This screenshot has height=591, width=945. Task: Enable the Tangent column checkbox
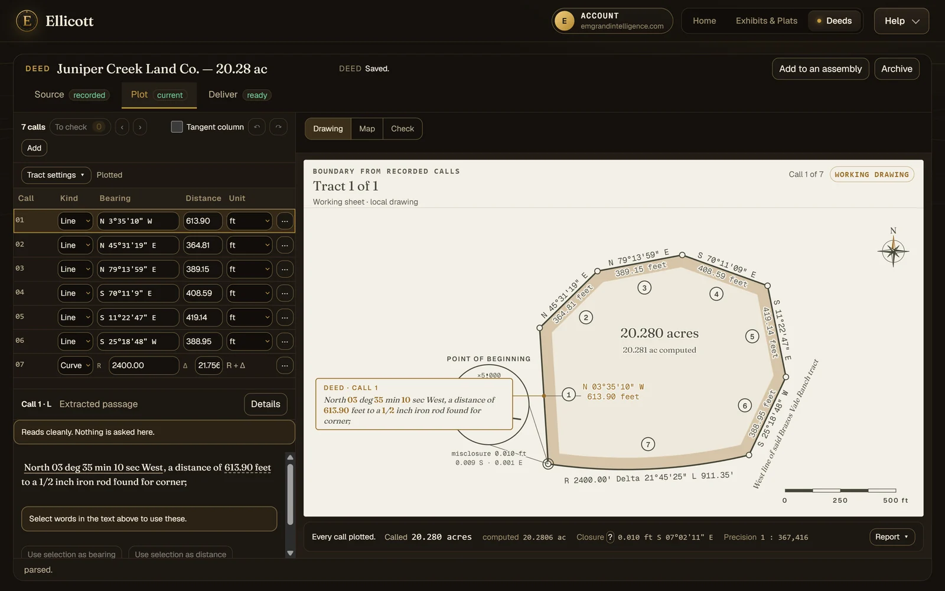pyautogui.click(x=177, y=127)
